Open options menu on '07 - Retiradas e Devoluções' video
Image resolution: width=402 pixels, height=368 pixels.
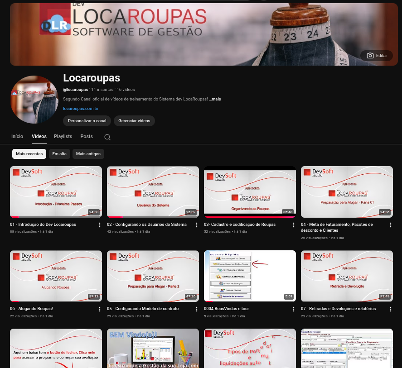[x=390, y=309]
